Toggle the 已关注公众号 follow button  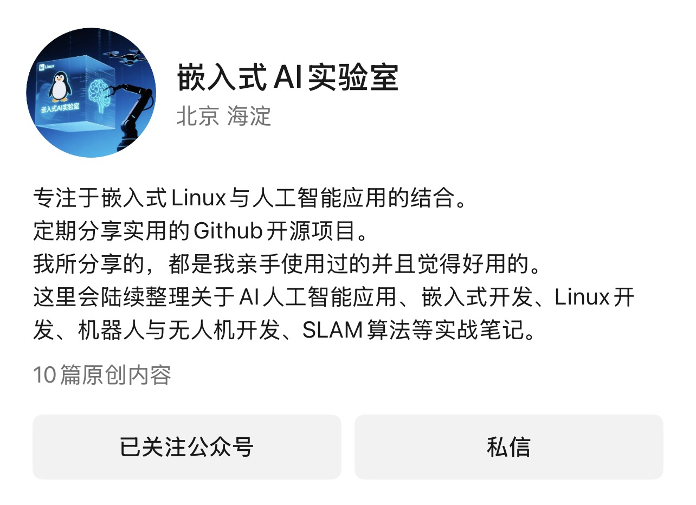[187, 447]
